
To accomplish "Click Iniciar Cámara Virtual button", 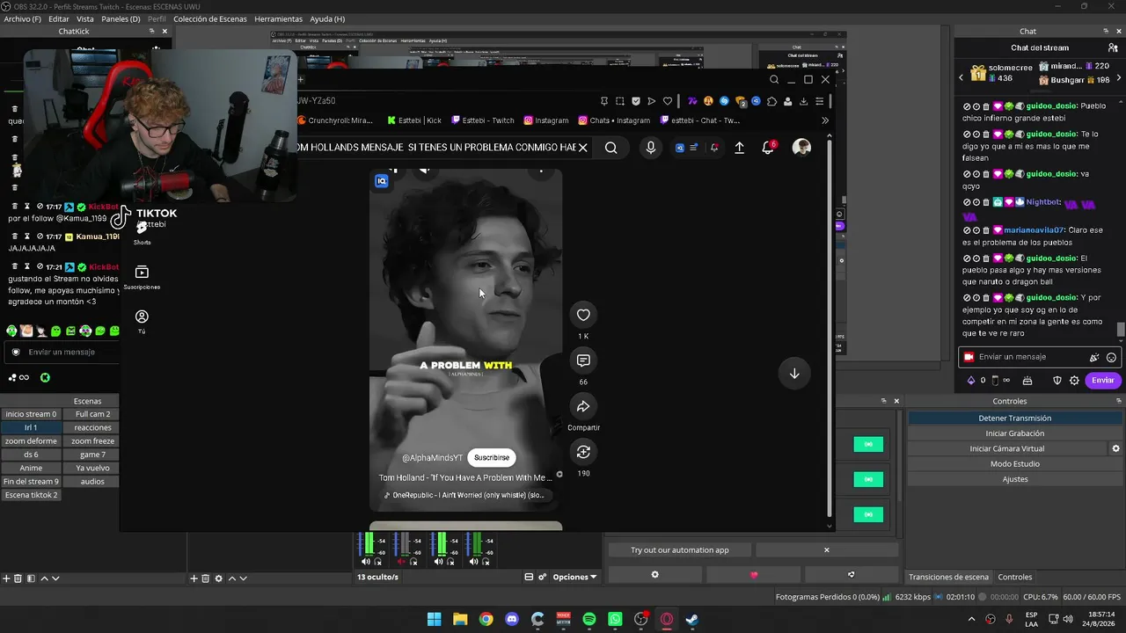I will 1007,448.
